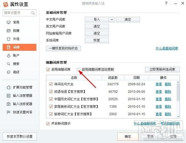Click the 账户 person icon in sidebar
This screenshot has height=143, width=186.
[9, 55]
